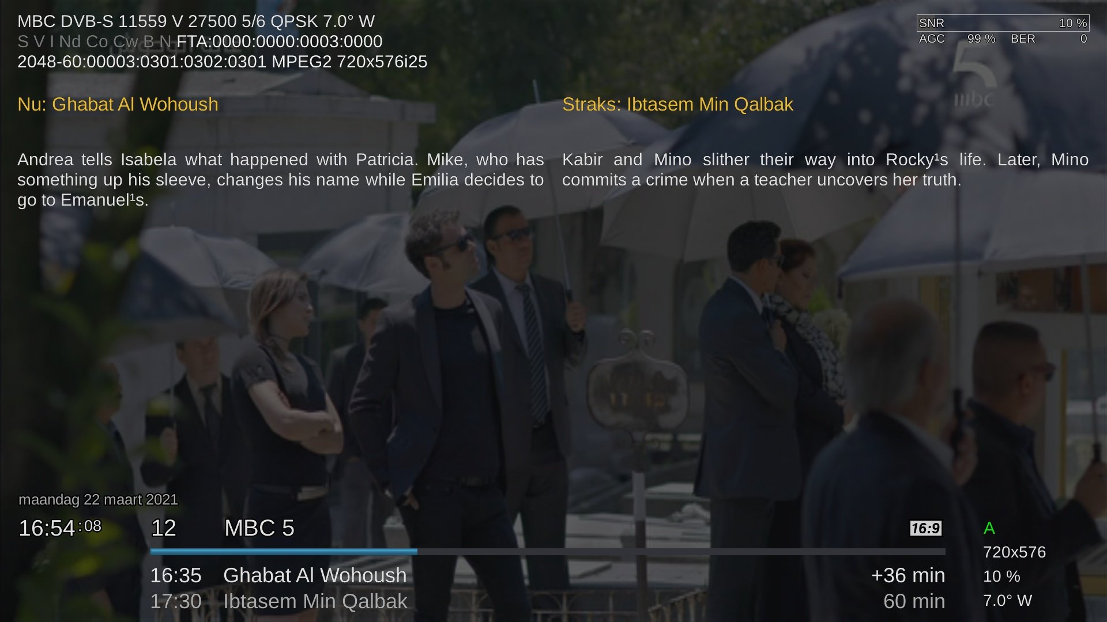
Task: Select the 17:30 Ibtasem Min Qalbak entry
Action: pyautogui.click(x=279, y=601)
